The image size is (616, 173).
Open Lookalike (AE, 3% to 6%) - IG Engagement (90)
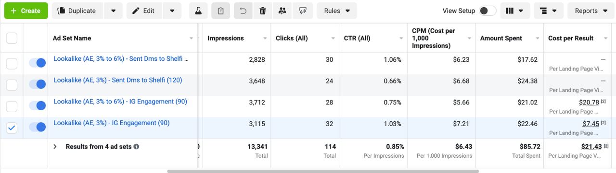(120, 102)
